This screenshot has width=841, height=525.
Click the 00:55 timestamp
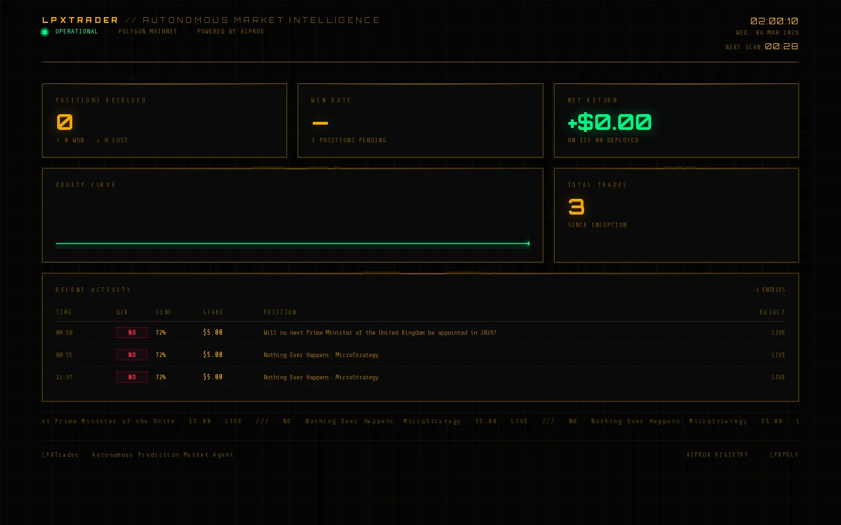(x=64, y=355)
